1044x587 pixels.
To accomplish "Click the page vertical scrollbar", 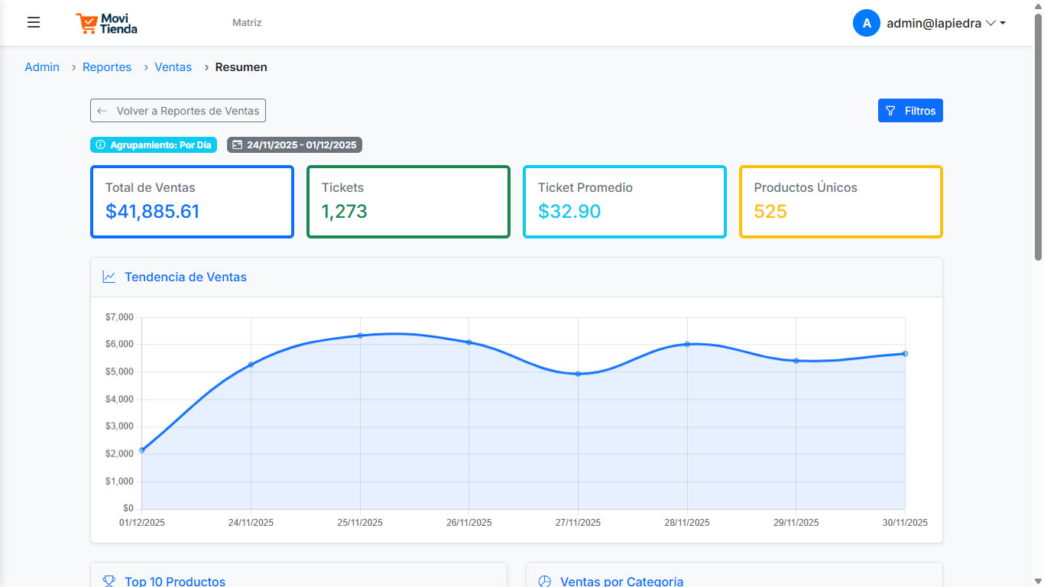I will (1038, 138).
